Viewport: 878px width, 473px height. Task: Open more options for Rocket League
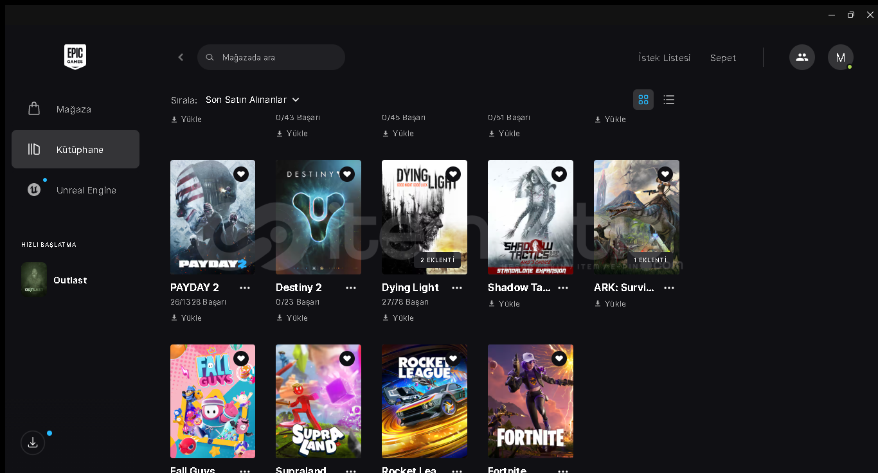click(x=457, y=470)
